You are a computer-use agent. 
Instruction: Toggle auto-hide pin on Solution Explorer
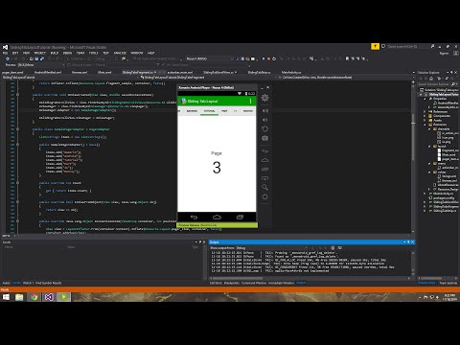451,73
